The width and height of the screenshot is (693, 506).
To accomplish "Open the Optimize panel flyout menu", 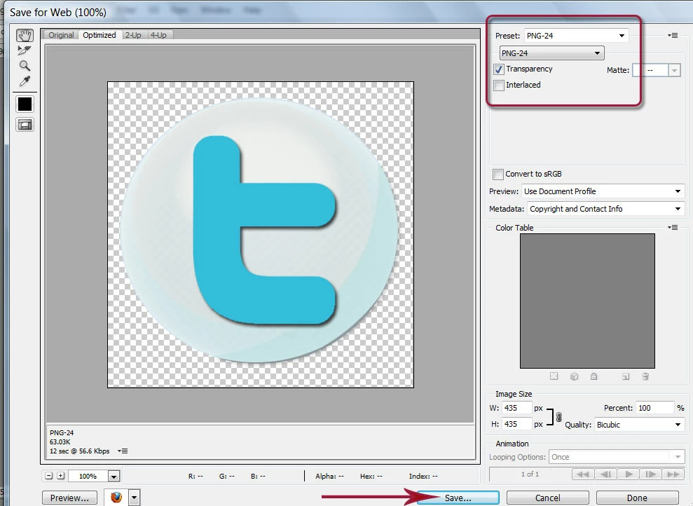I will (673, 35).
